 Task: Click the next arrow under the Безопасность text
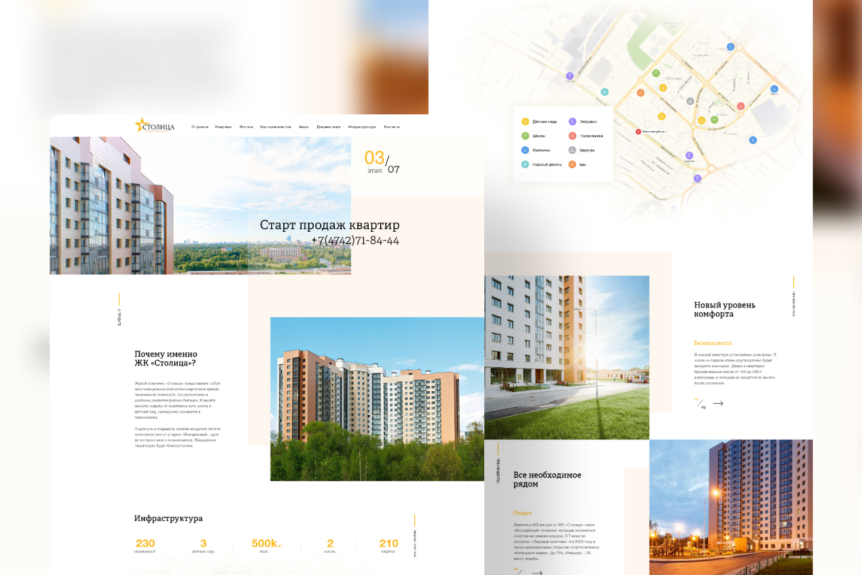718,404
